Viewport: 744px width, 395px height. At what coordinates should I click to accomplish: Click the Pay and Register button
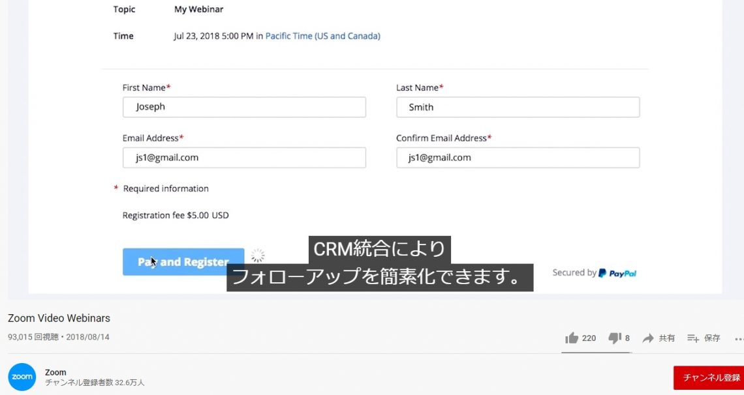click(183, 262)
